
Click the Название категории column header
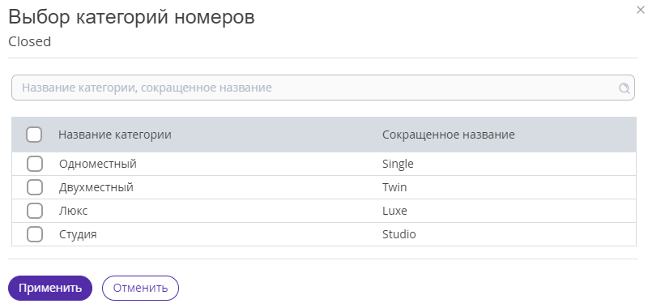pyautogui.click(x=115, y=135)
